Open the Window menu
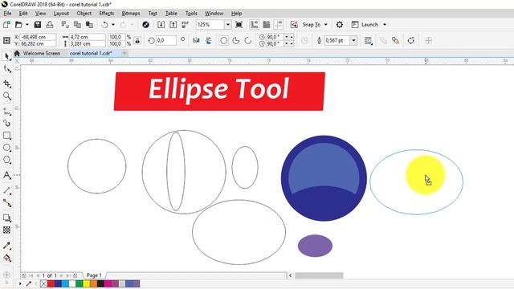This screenshot has height=289, width=514. coord(214,13)
